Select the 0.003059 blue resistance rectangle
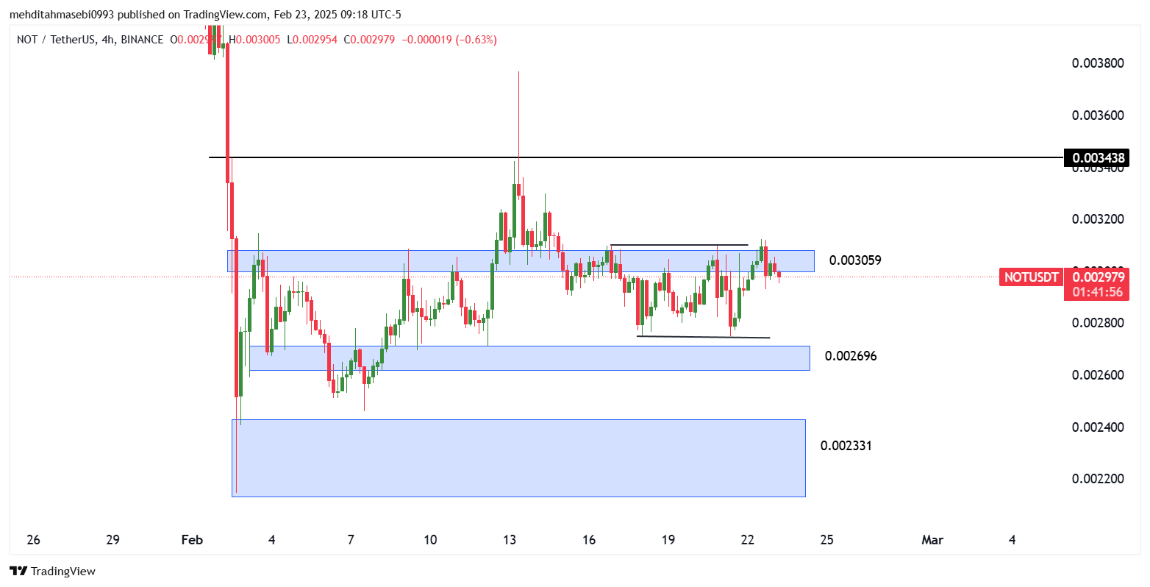The width and height of the screenshot is (1150, 587). (x=521, y=260)
